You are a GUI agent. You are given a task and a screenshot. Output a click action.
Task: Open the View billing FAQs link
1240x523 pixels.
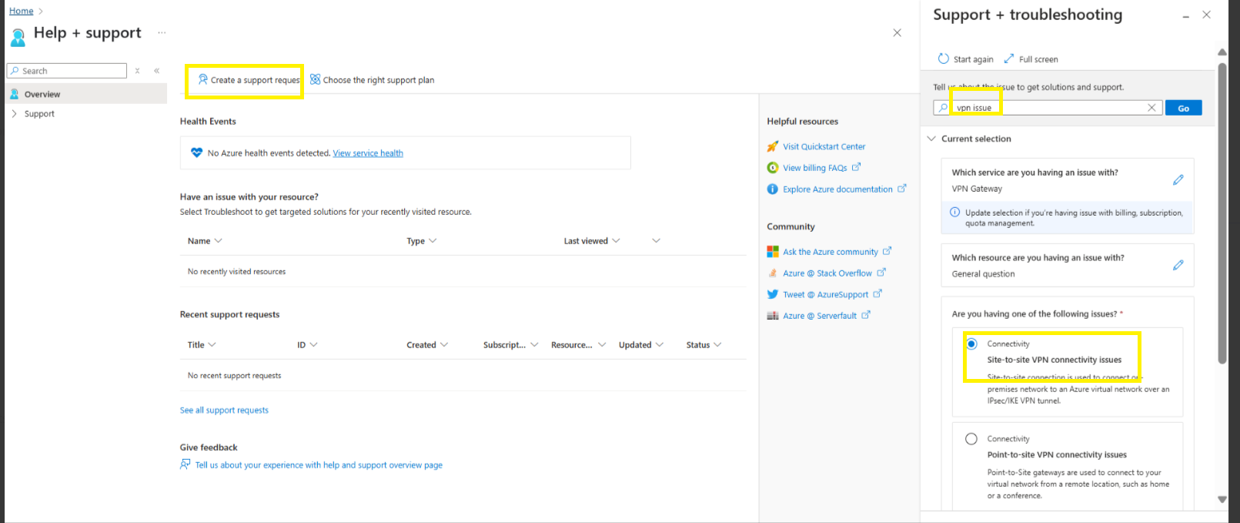[x=815, y=168]
